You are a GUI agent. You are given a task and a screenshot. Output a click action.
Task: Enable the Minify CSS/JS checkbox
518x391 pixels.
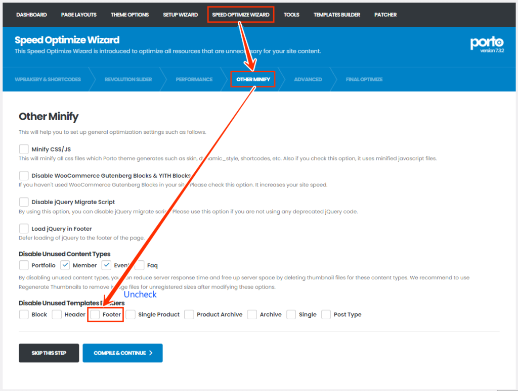point(24,149)
